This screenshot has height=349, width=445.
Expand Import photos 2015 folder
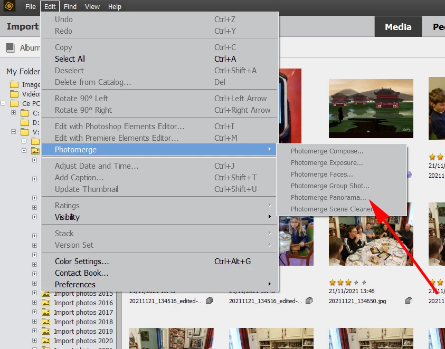click(x=34, y=293)
